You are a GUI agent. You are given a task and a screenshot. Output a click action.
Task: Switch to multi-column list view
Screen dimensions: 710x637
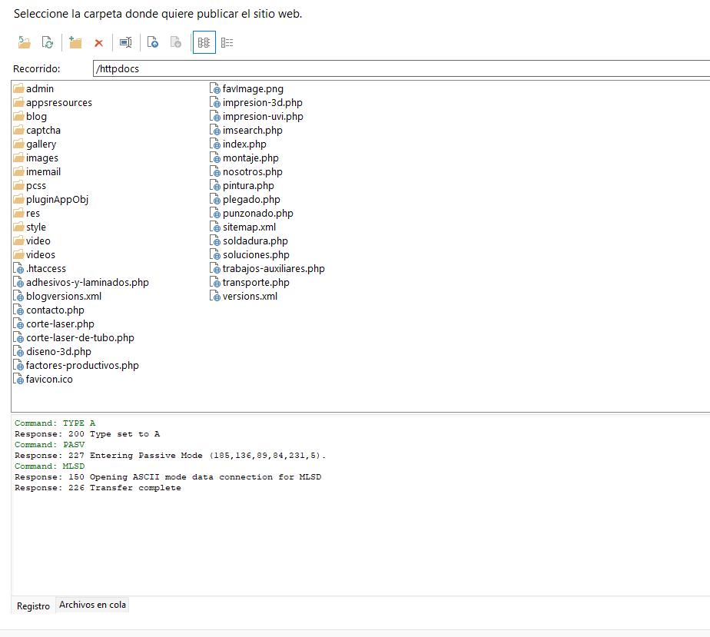pos(204,43)
